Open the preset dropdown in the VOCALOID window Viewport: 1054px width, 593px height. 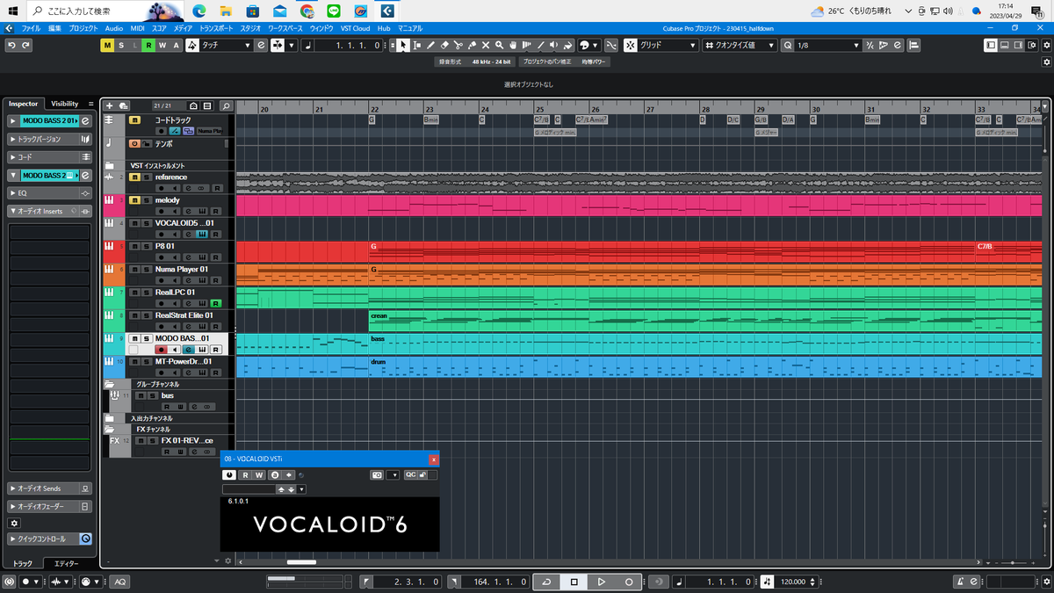[x=301, y=488]
